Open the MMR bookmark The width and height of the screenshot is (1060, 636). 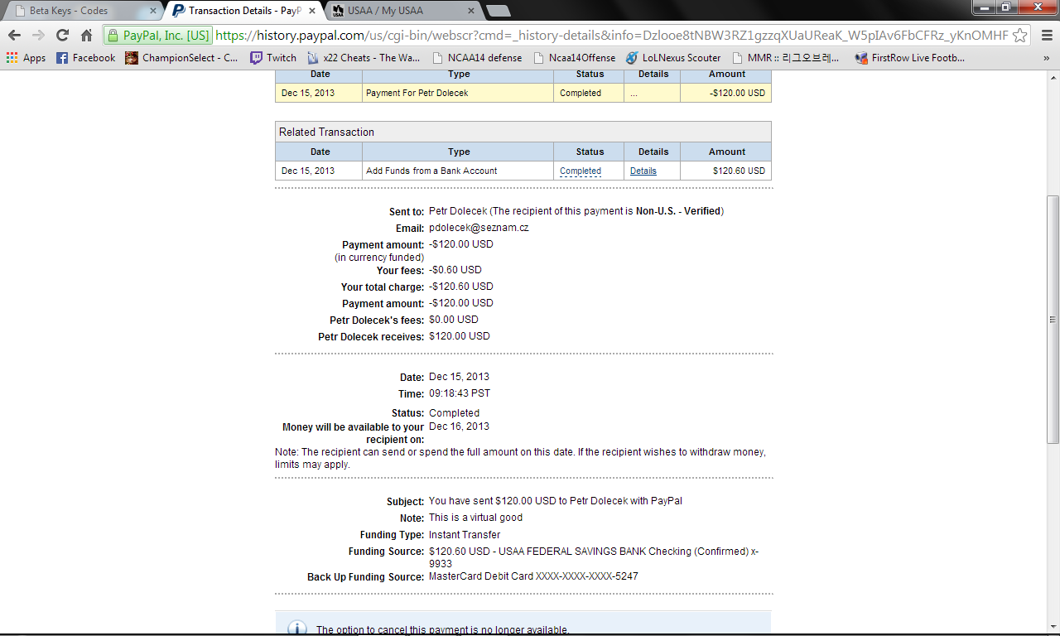click(786, 58)
